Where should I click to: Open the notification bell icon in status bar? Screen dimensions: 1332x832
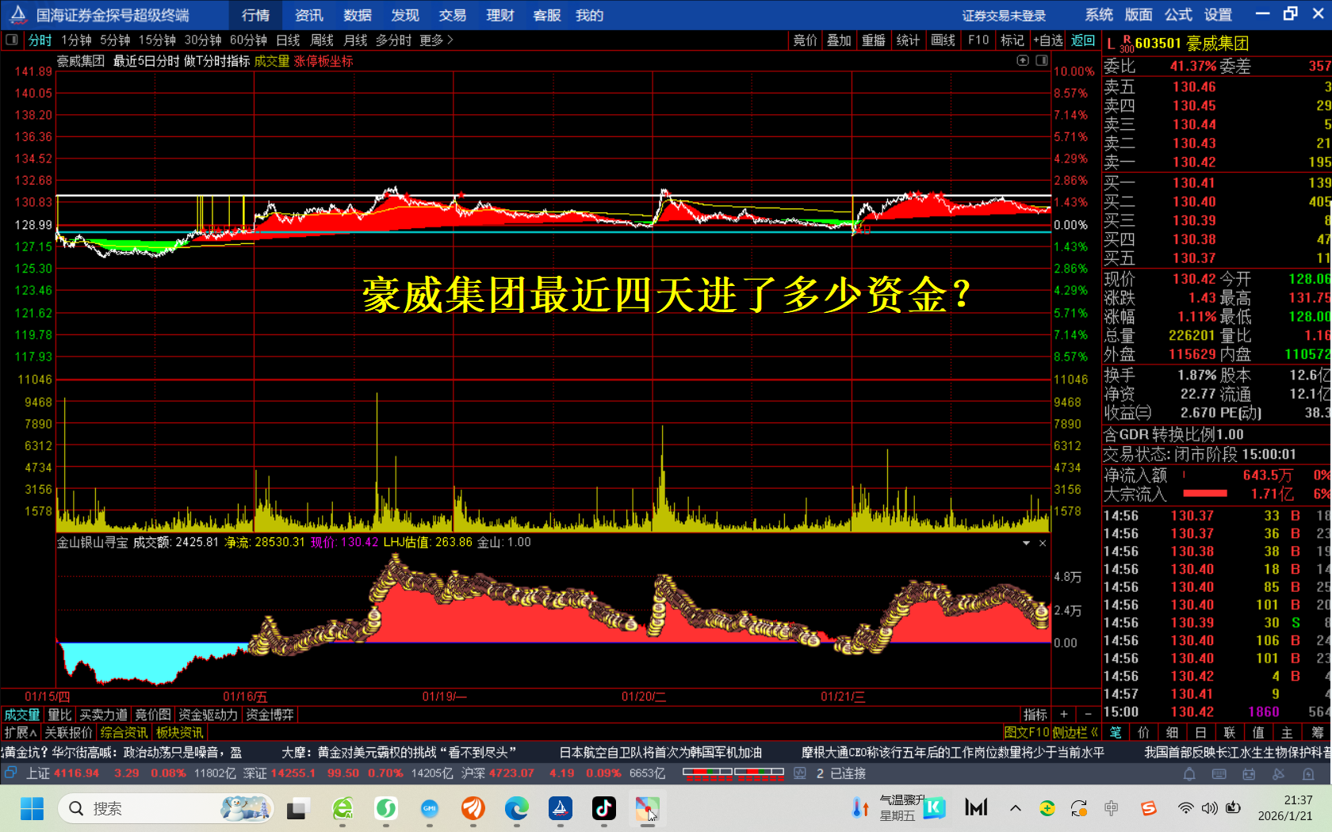coord(1189,773)
